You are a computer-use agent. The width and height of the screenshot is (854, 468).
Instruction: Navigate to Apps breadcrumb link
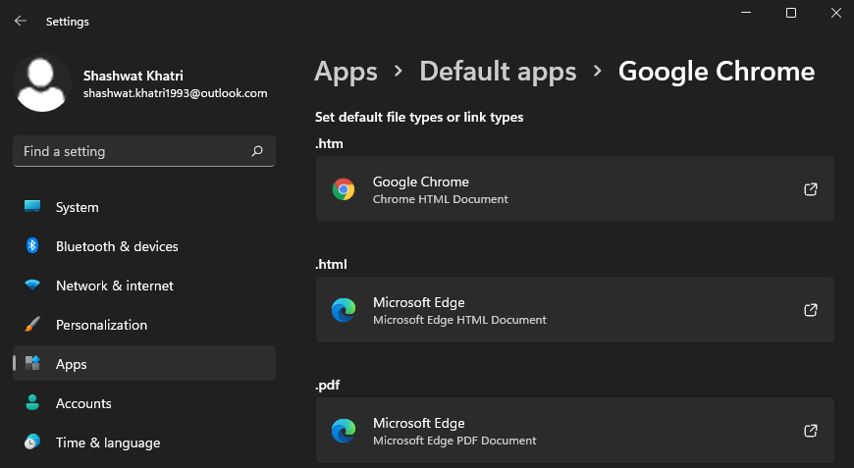coord(346,72)
